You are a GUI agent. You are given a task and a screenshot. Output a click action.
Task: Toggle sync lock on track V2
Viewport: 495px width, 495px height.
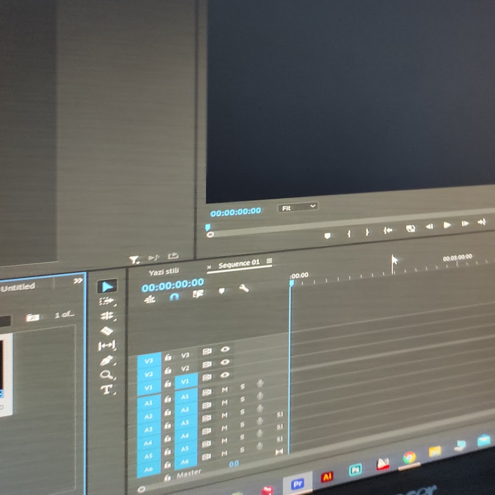click(x=207, y=365)
